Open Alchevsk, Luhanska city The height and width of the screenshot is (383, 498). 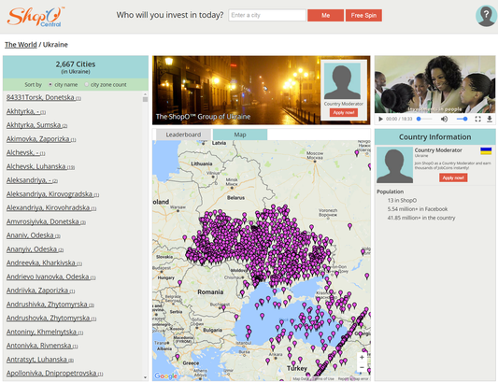40,166
